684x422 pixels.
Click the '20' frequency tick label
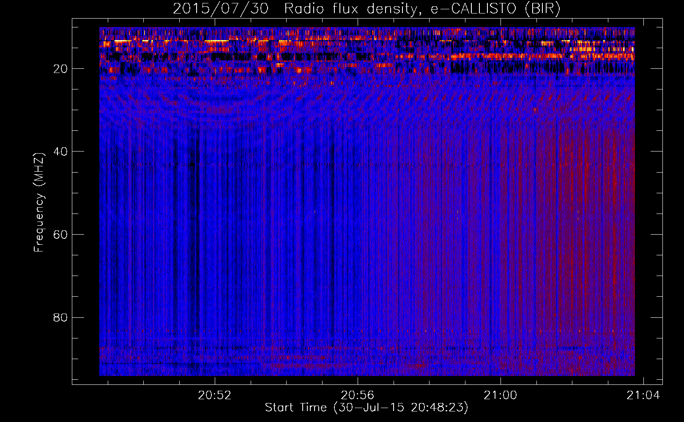(x=61, y=69)
